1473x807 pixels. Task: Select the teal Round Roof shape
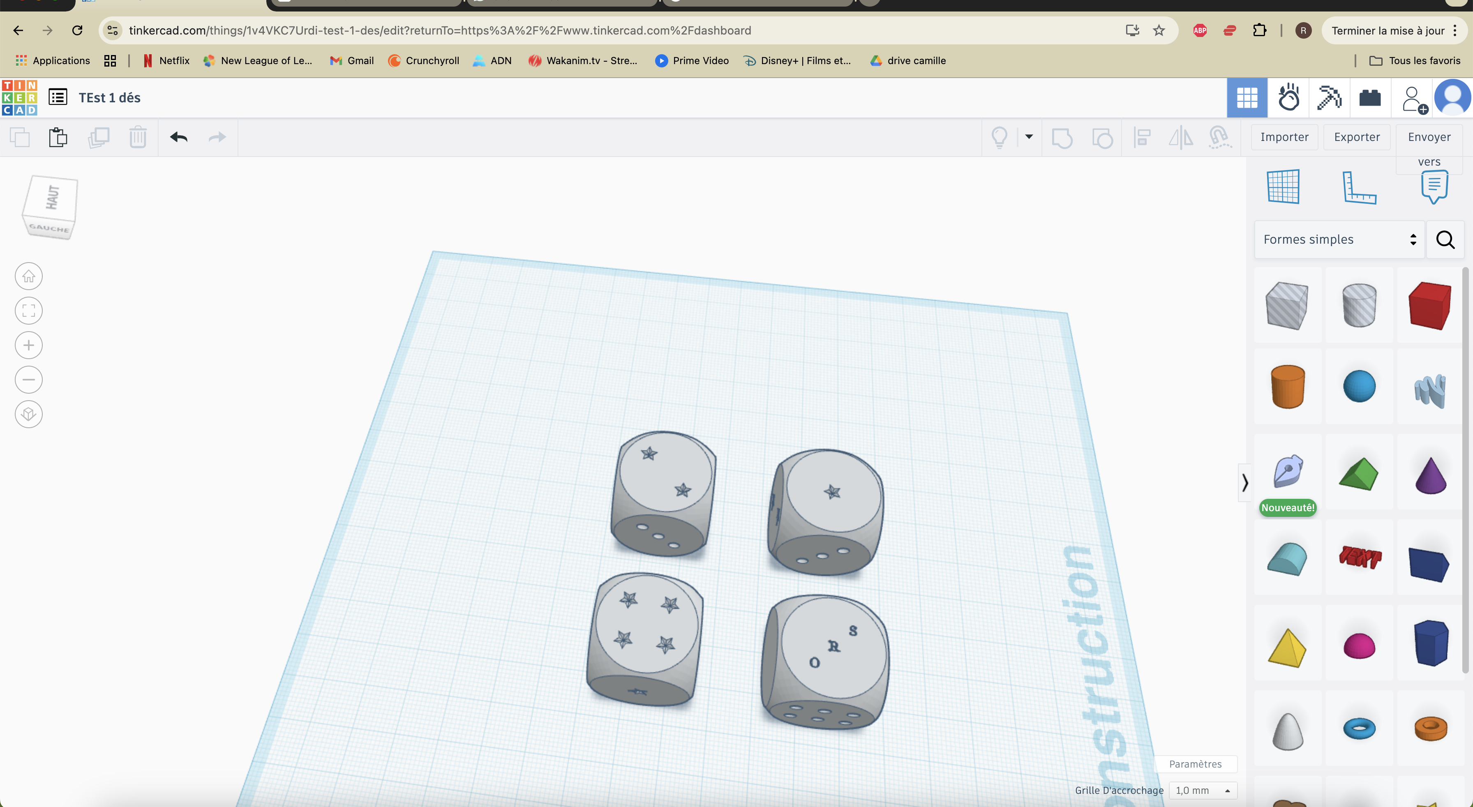click(1286, 558)
